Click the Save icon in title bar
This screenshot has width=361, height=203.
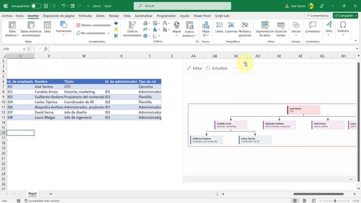(x=46, y=6)
